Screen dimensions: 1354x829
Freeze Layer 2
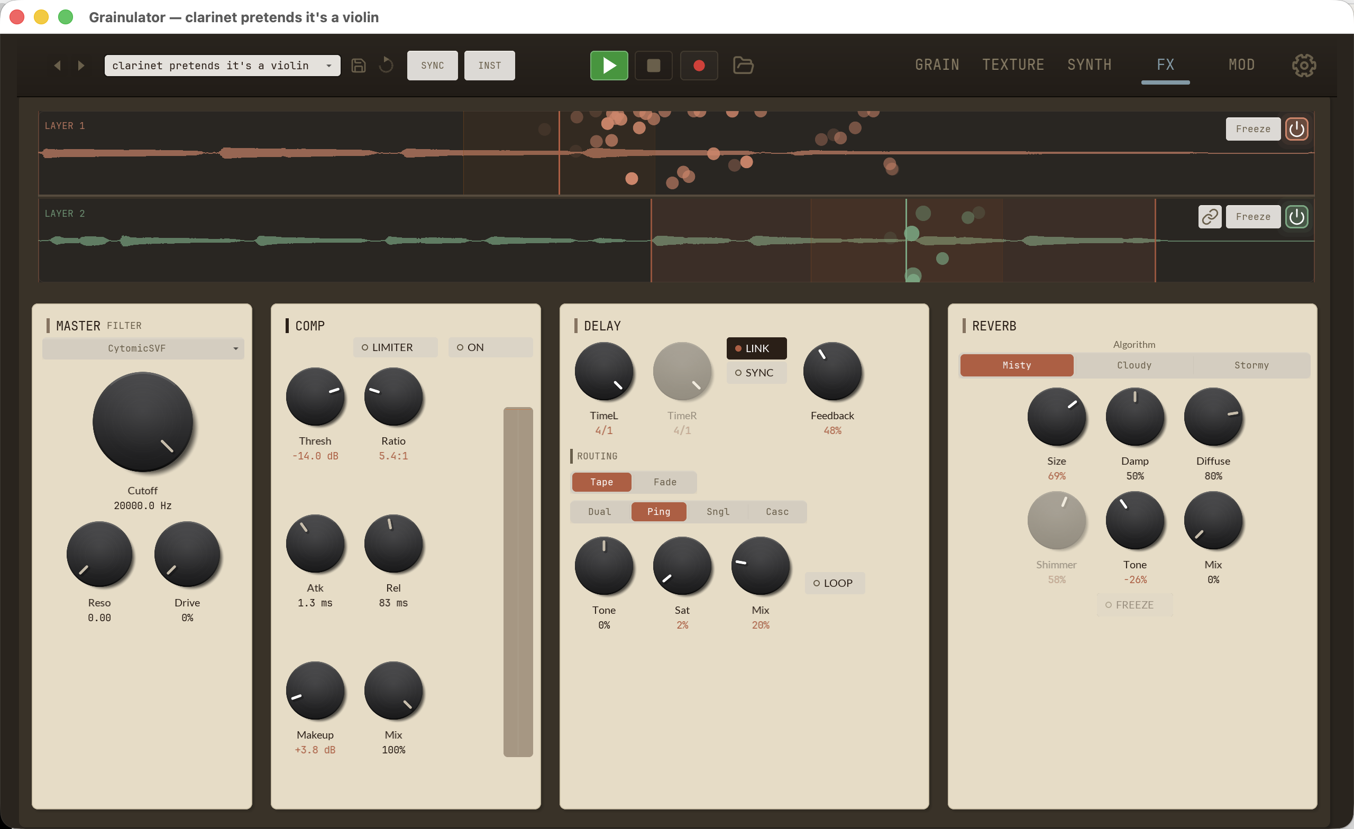[x=1253, y=216]
